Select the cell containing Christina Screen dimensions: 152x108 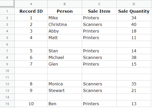click(65, 24)
